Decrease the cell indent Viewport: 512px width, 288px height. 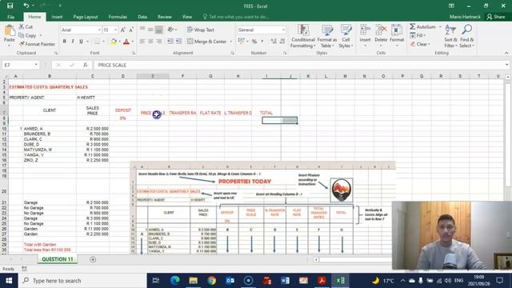[x=170, y=42]
